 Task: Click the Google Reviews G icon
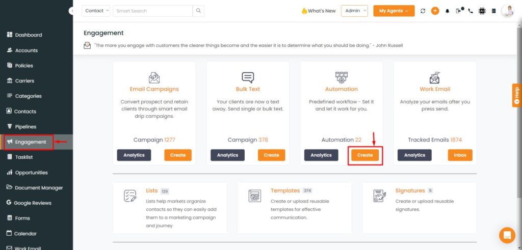tap(9, 203)
